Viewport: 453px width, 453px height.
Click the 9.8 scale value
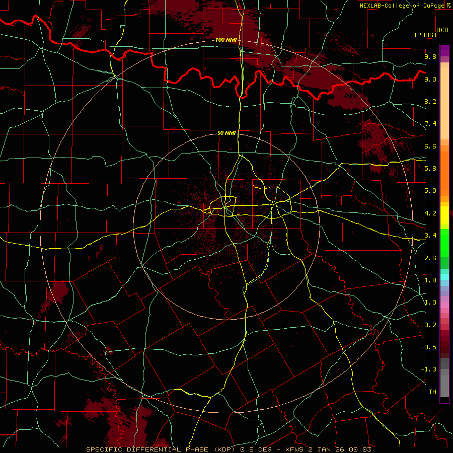[x=430, y=56]
